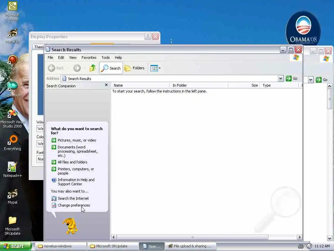Click right arrow of horizontal scrollbar

point(299,237)
